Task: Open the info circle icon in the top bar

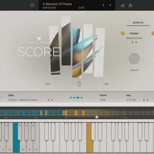Action: 32,5
